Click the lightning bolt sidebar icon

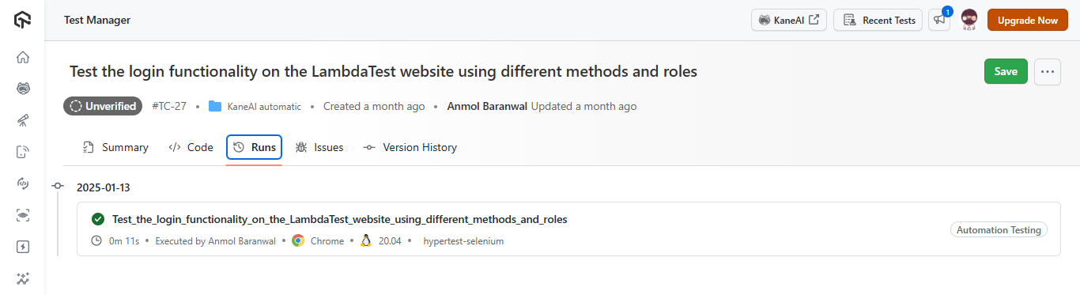point(23,247)
